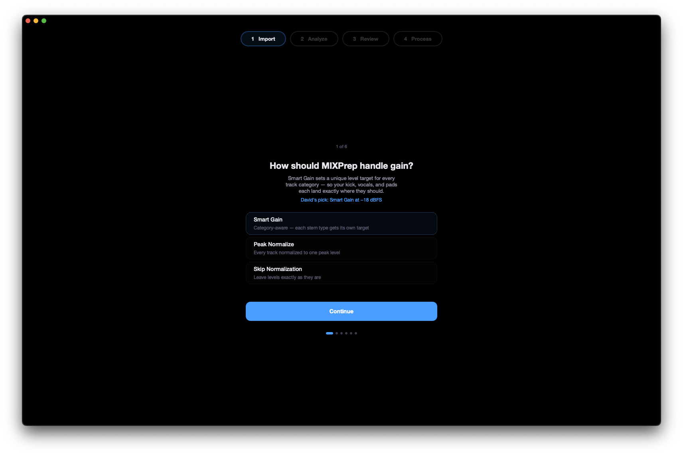Open the Review step
This screenshot has height=455, width=683.
click(x=365, y=39)
